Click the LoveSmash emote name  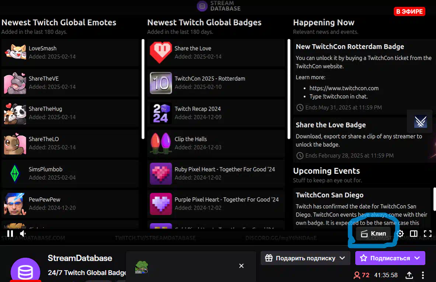42,48
